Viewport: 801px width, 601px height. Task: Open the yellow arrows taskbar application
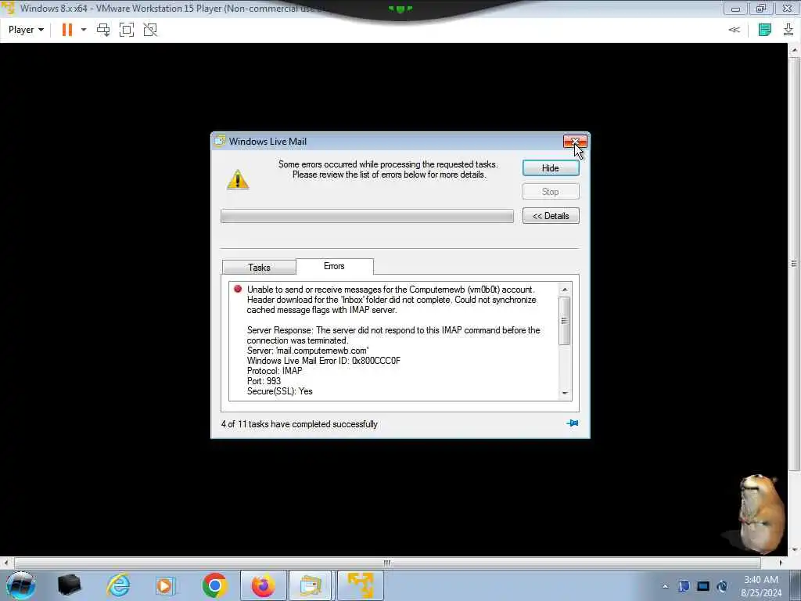pos(360,585)
